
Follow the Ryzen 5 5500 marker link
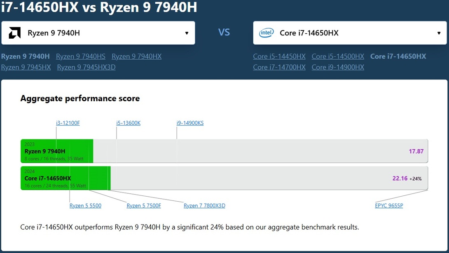coord(85,206)
